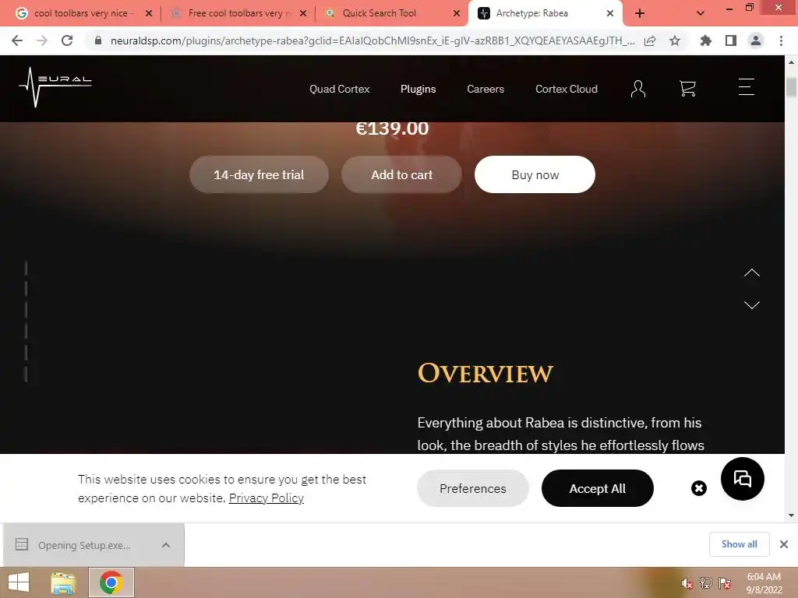Open Quad Cortex menu item
This screenshot has width=798, height=598.
(340, 89)
